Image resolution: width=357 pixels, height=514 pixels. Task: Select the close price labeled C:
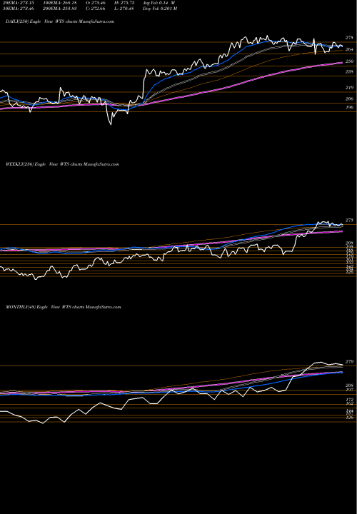tap(96, 9)
